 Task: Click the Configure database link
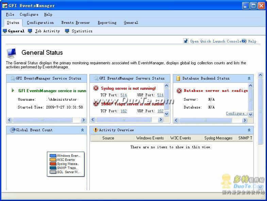pos(237,114)
